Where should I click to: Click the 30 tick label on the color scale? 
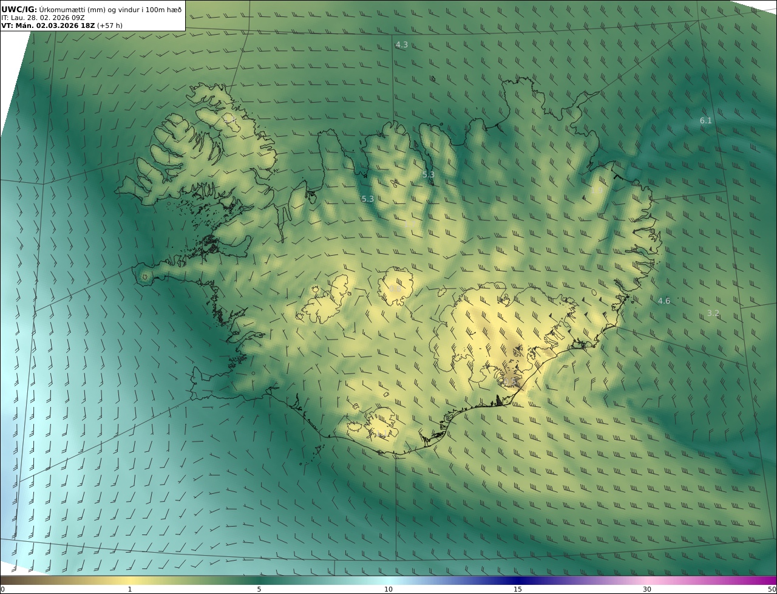647,589
